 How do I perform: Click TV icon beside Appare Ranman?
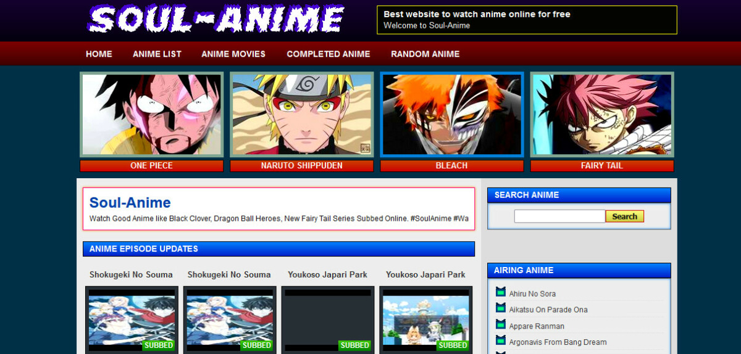501,325
